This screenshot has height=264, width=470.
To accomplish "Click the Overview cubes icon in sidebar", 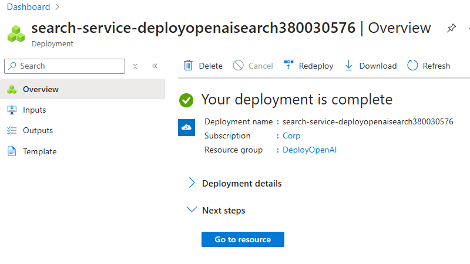I will (12, 89).
